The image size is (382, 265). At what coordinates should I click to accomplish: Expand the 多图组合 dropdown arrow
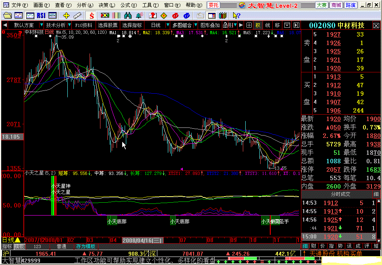195,25
